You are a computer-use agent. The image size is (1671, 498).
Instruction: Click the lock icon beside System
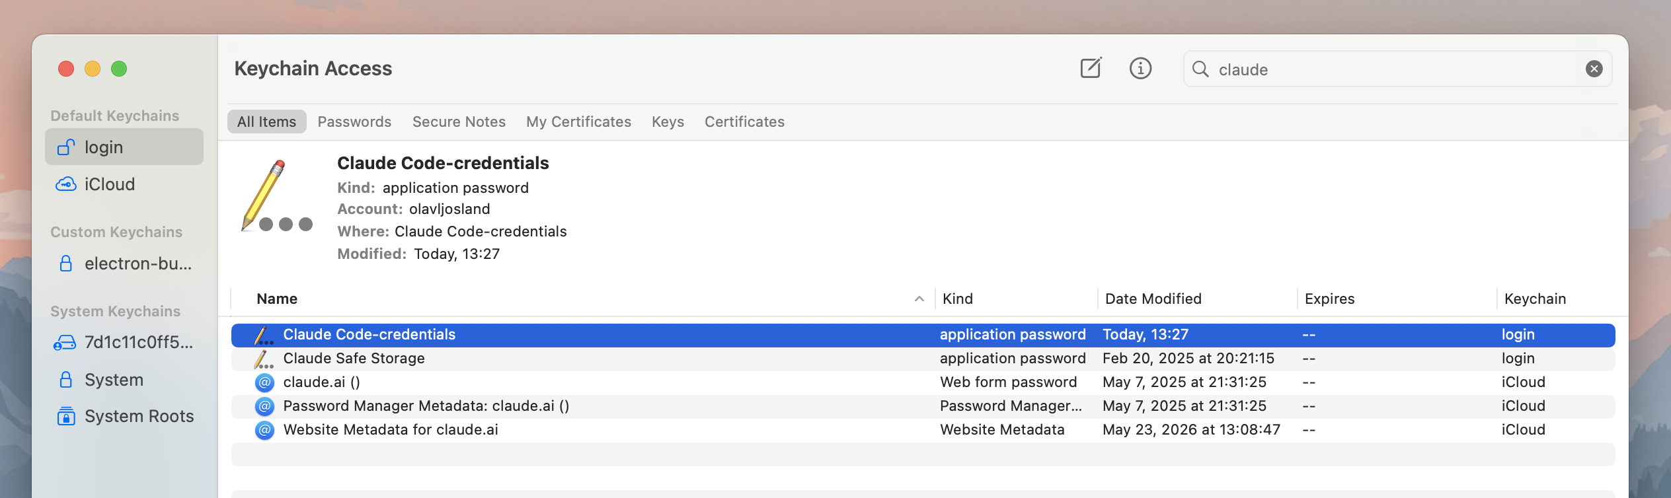(65, 379)
